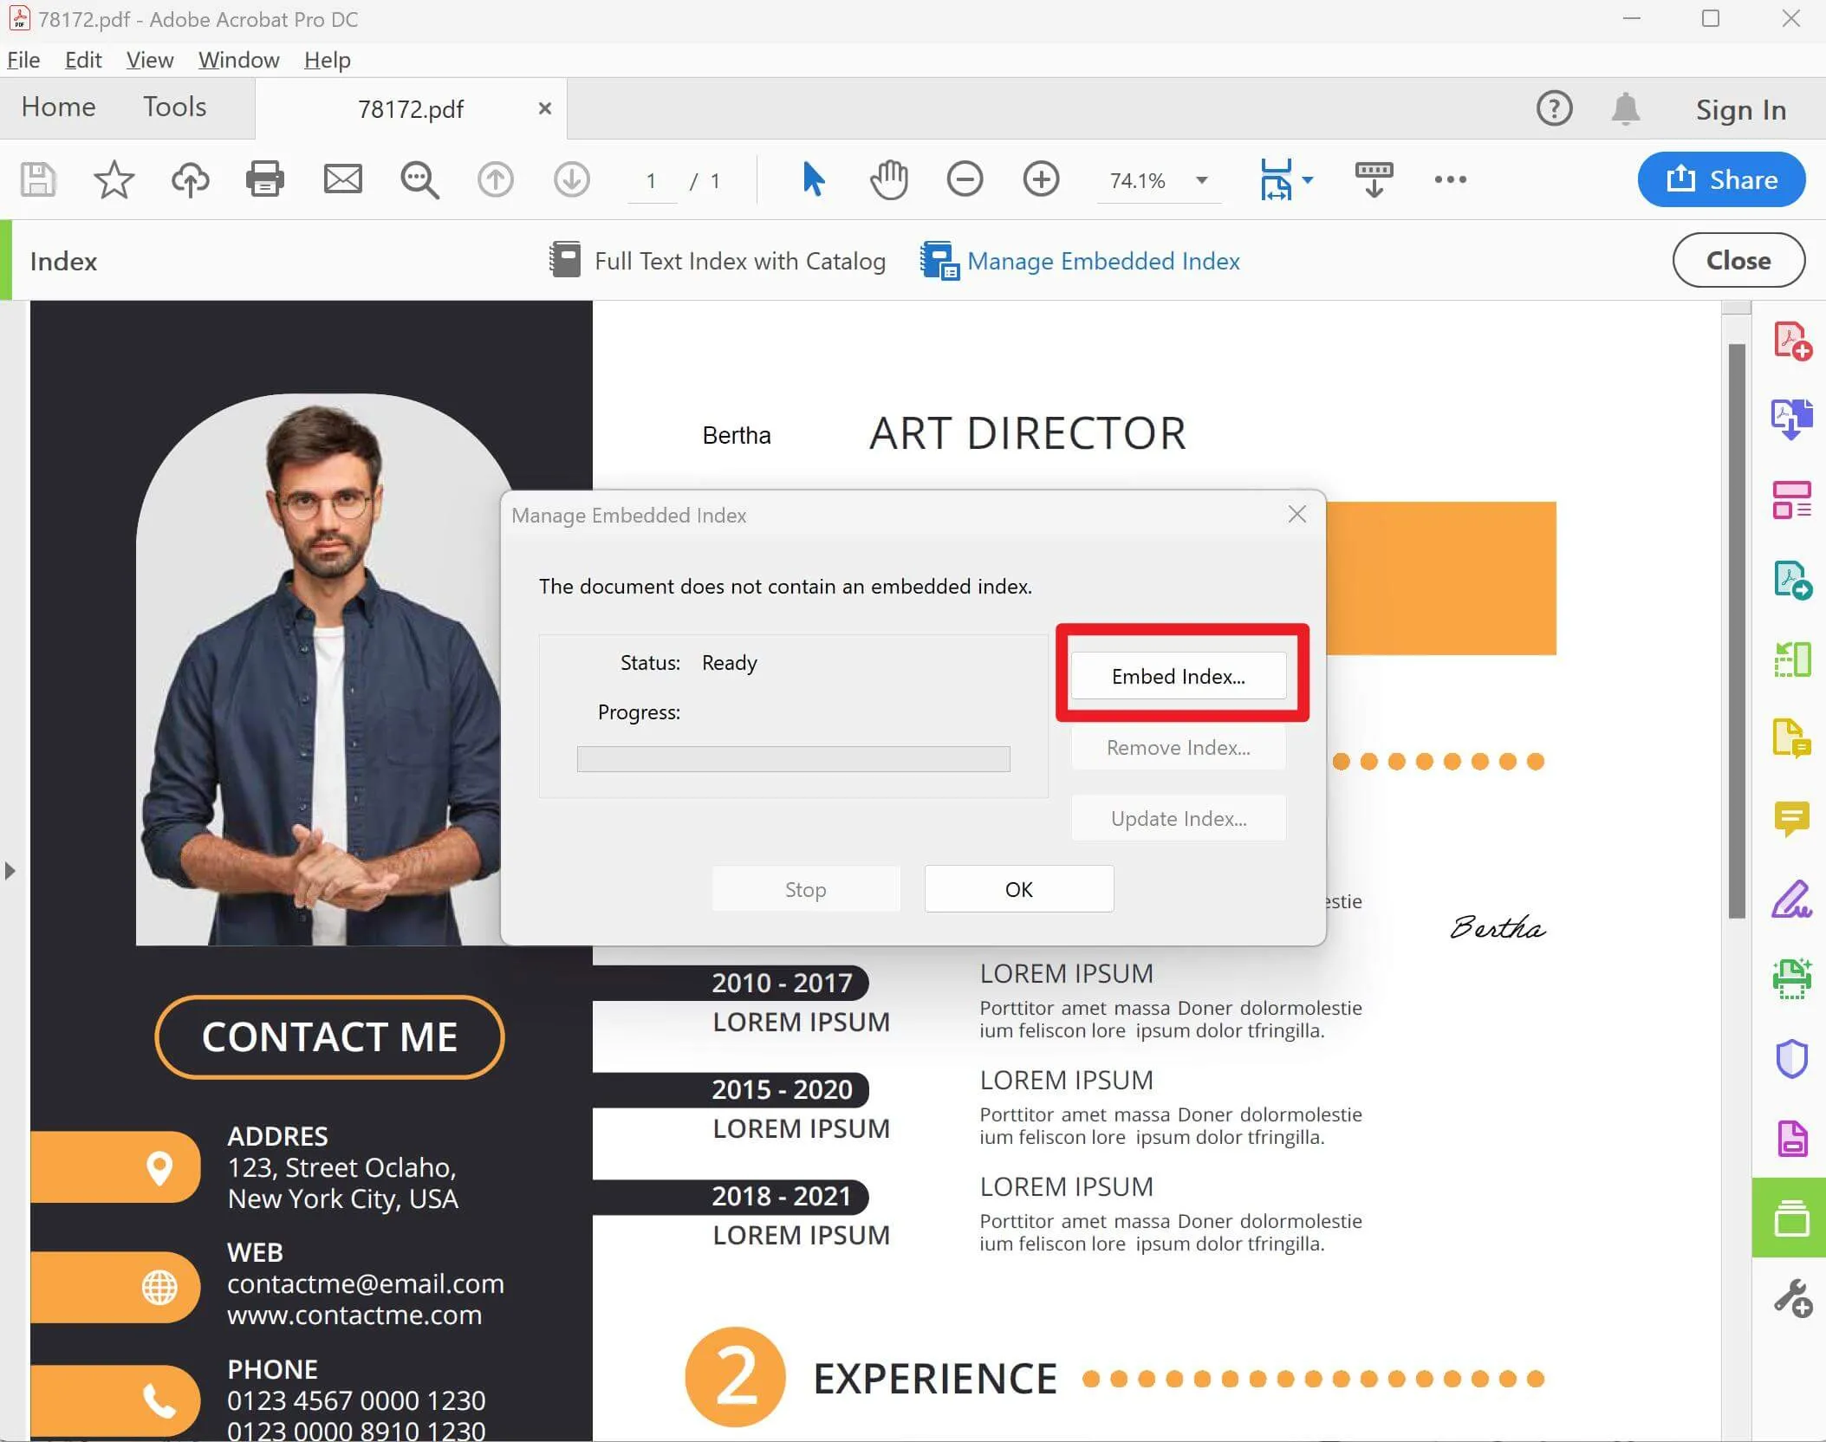Open the View menu
1826x1442 pixels.
(x=149, y=59)
